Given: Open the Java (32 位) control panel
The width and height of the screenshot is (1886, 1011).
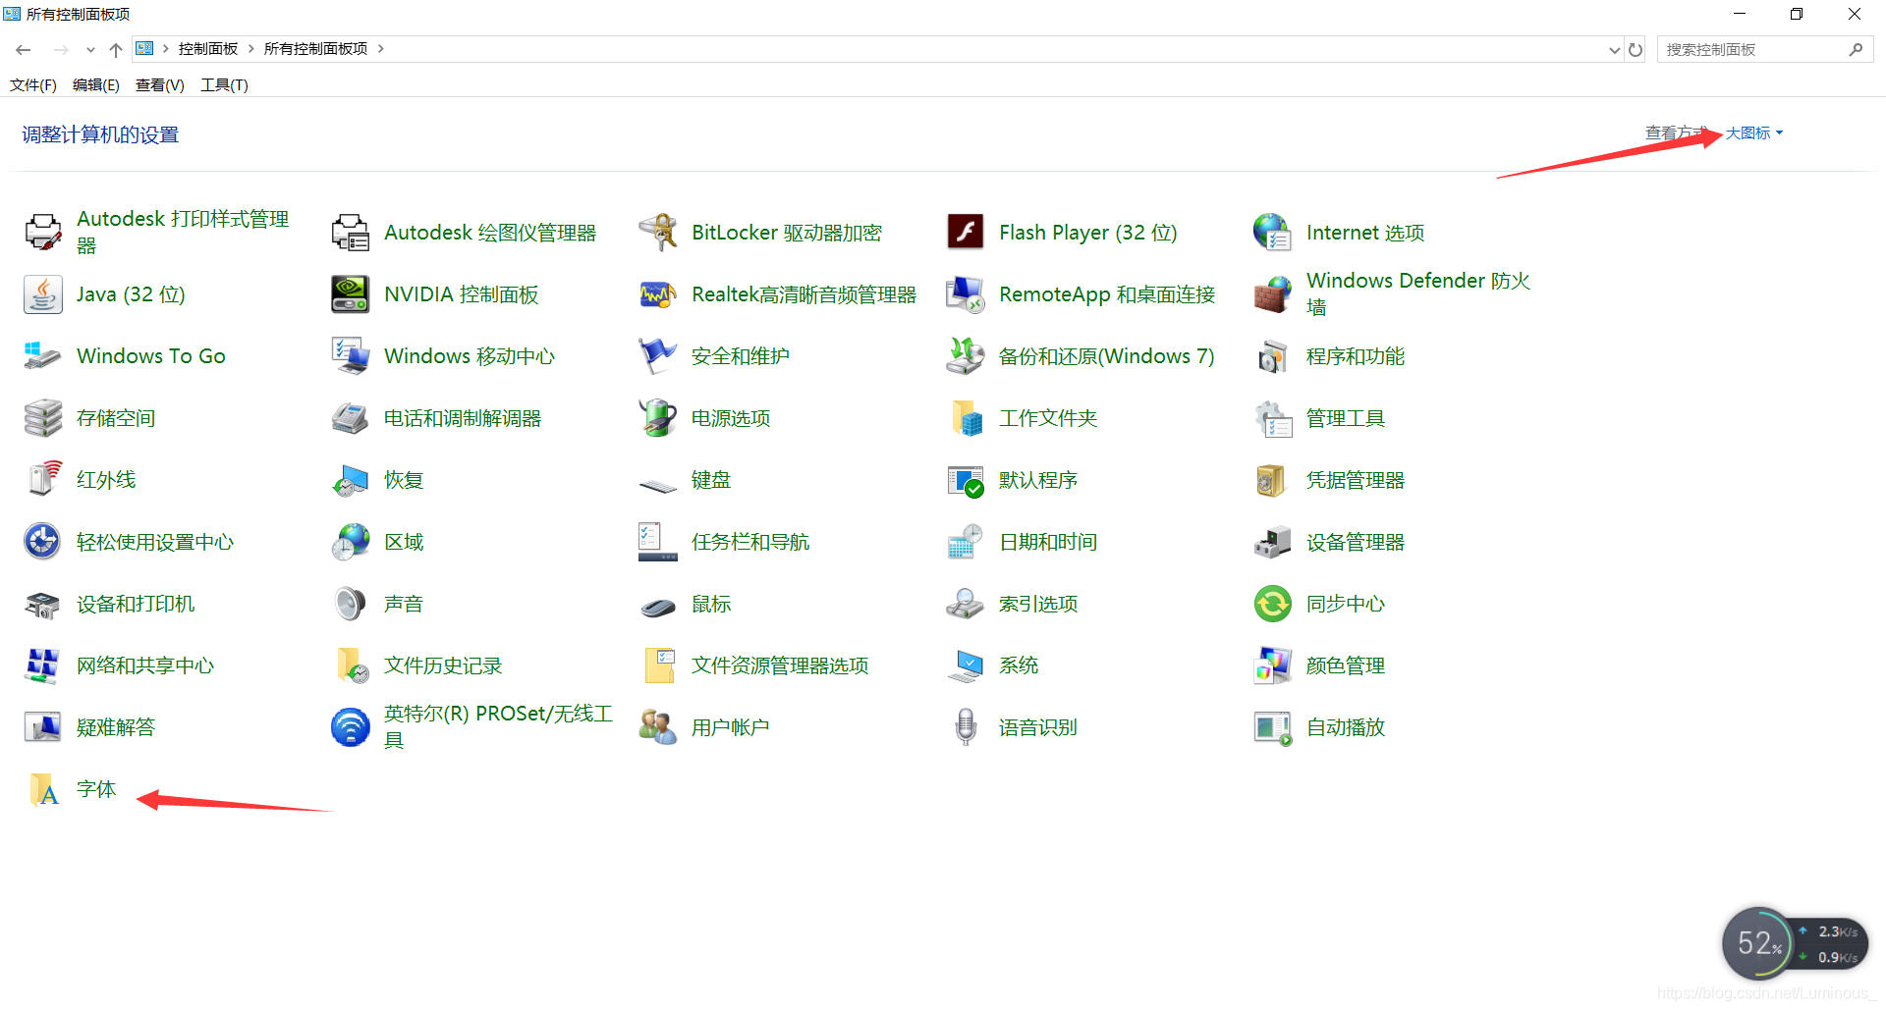Looking at the screenshot, I should (129, 293).
